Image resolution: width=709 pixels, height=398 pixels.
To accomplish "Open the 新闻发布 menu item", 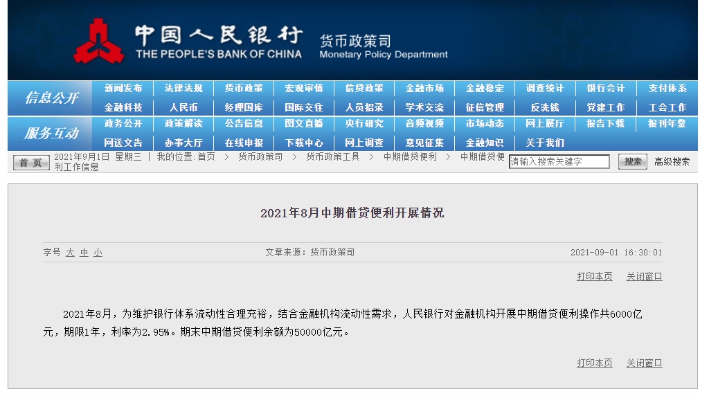I will (x=123, y=88).
